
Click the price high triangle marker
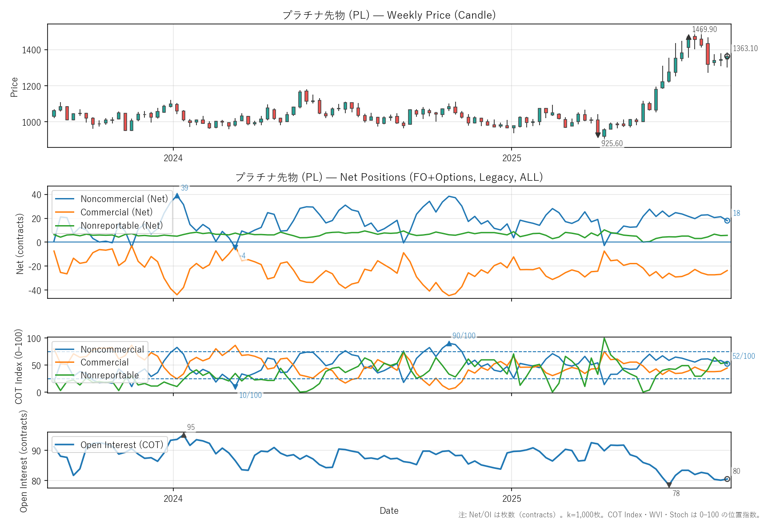[688, 37]
